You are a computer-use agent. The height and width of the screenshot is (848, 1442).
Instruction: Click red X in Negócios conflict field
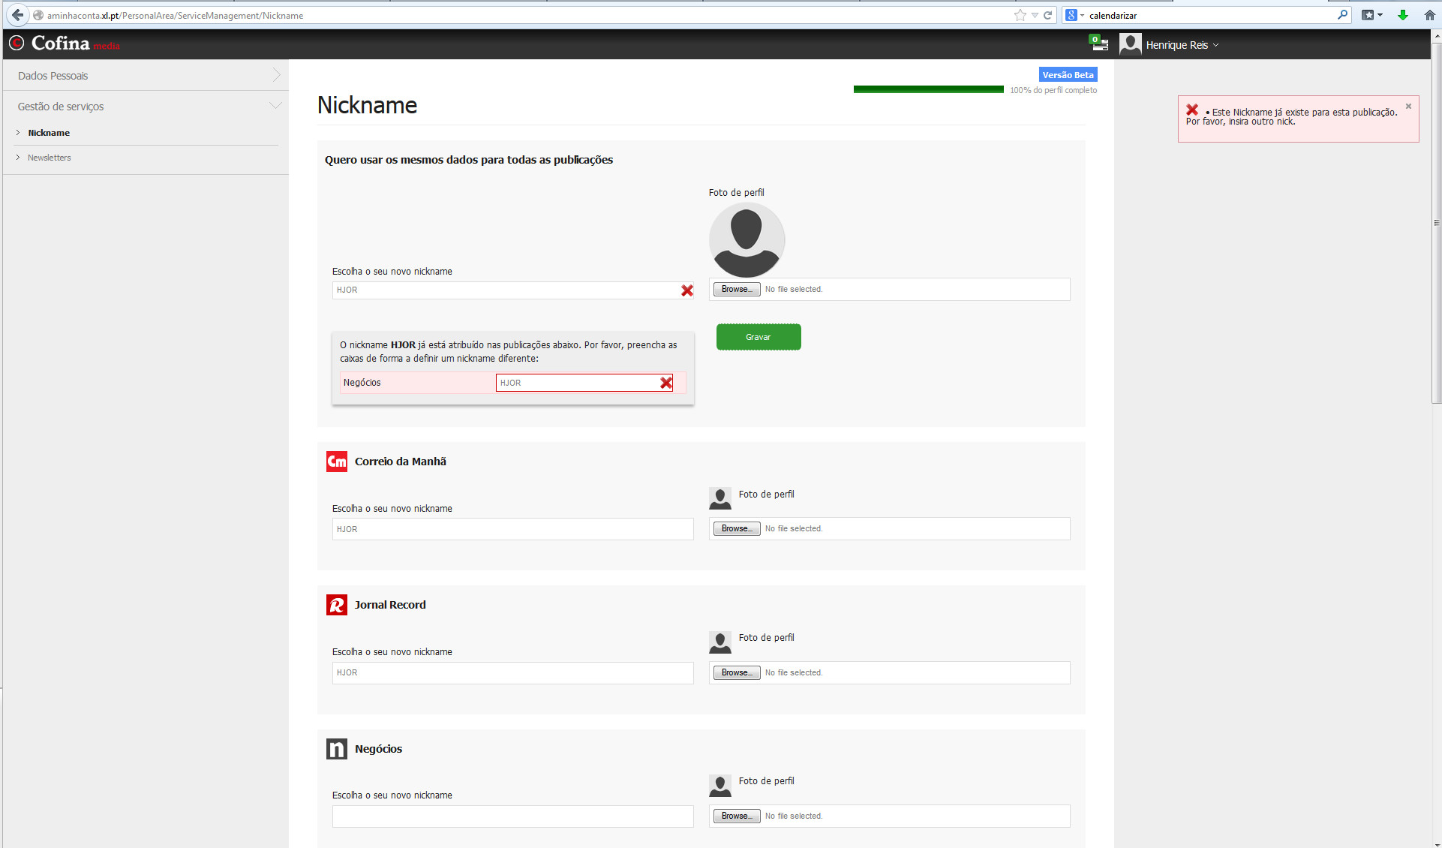(665, 383)
